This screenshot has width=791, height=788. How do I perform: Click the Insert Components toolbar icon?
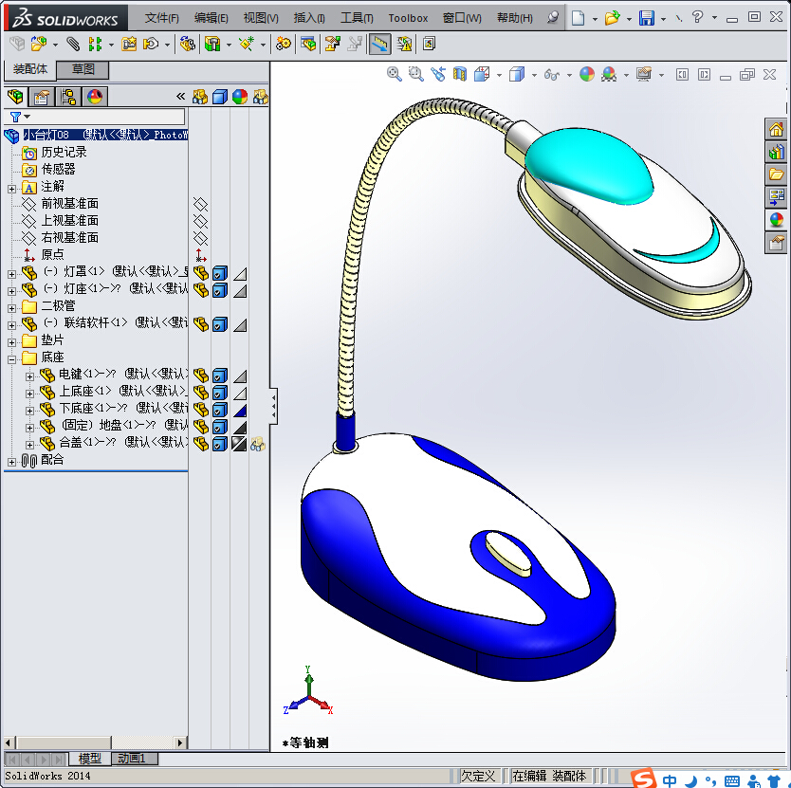click(38, 44)
